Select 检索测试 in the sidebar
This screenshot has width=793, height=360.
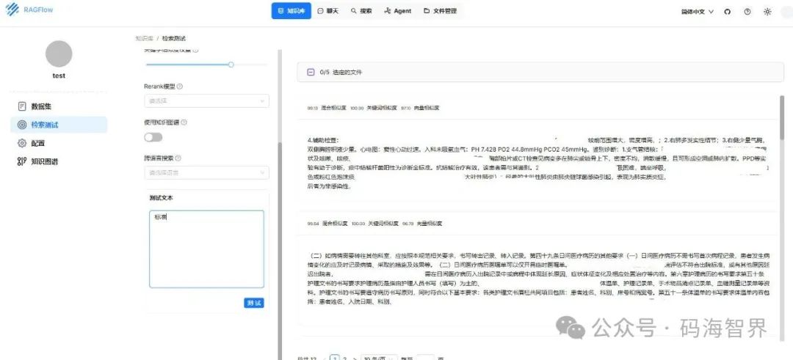point(59,125)
